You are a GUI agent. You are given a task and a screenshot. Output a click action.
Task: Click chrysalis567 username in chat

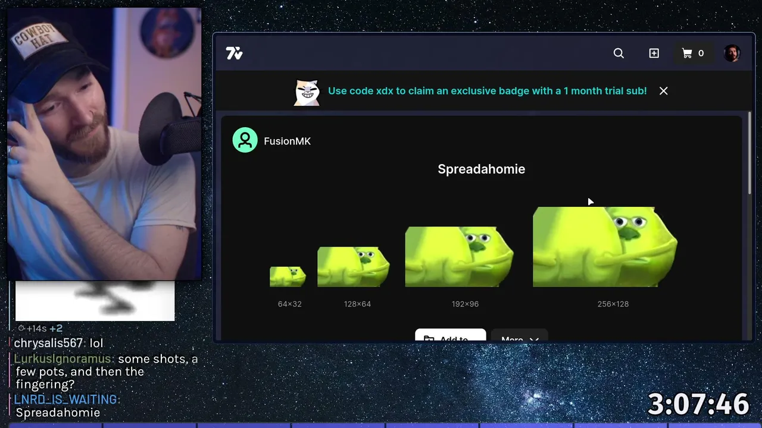click(48, 344)
